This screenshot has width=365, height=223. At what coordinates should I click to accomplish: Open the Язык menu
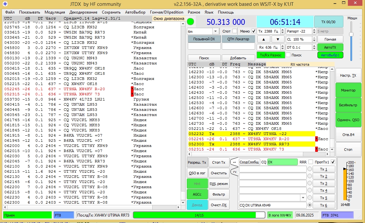[209, 12]
